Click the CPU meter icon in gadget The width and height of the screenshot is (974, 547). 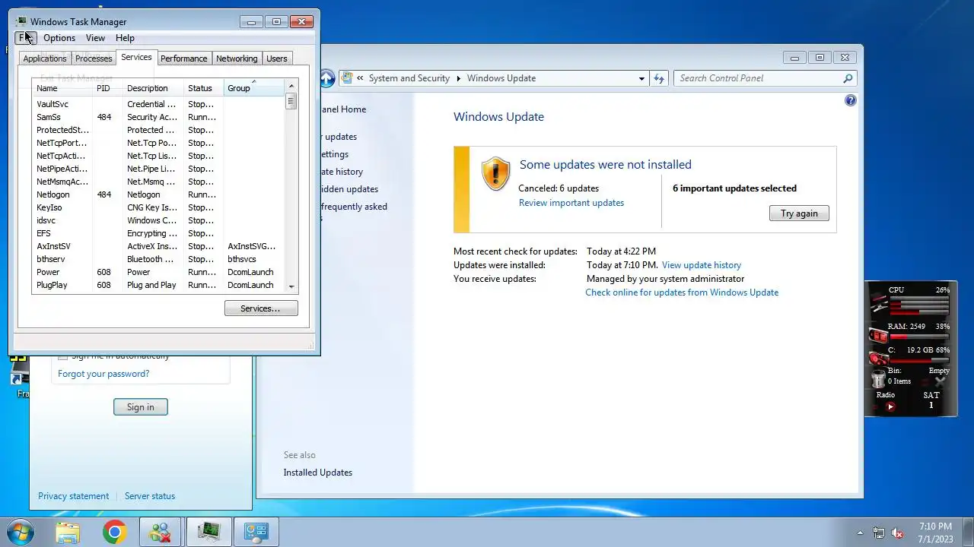click(x=878, y=302)
